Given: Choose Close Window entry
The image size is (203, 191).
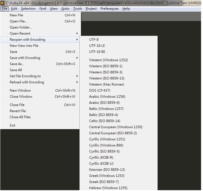Looking at the screenshot, I should (x=40, y=96).
